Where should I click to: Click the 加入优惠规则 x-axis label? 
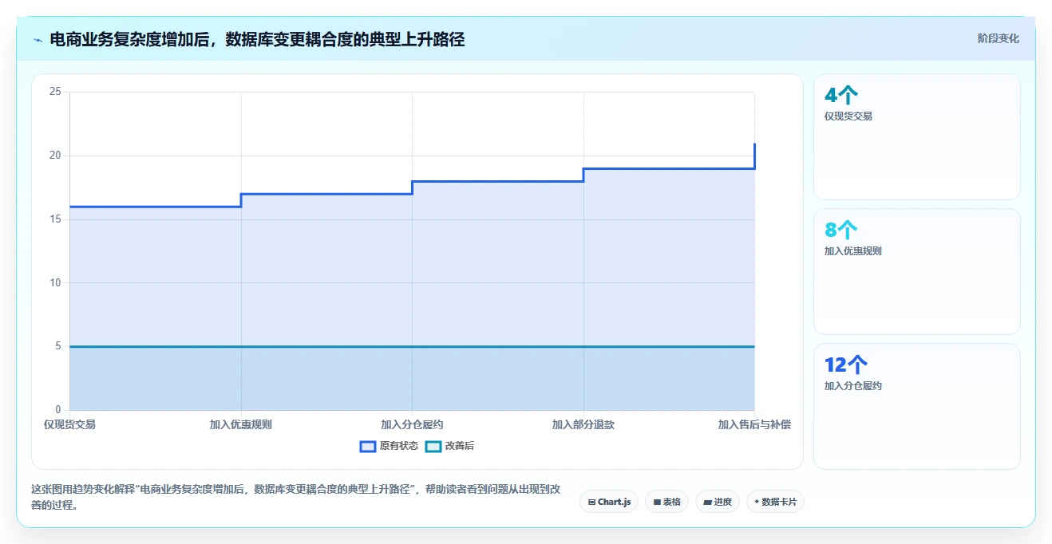coord(241,424)
